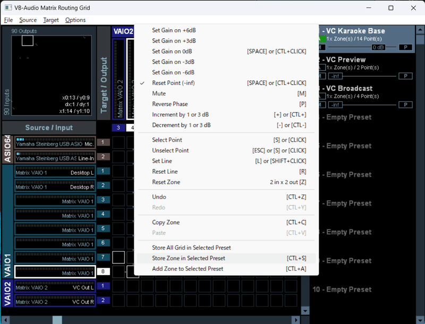425x324 pixels.
Task: Open the File menu
Action: (8, 20)
